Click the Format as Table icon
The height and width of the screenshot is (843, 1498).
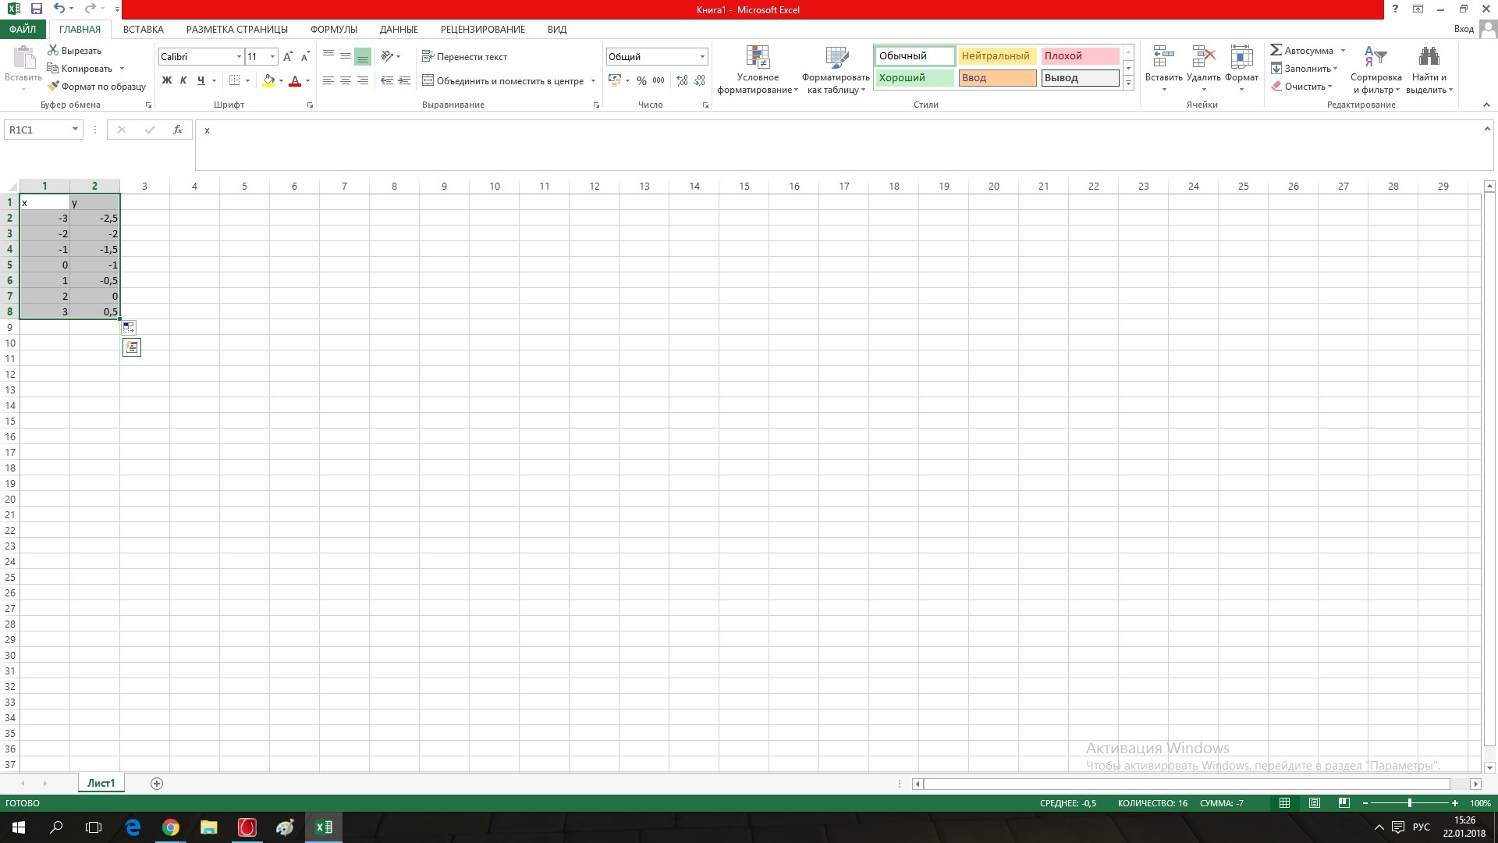836,58
